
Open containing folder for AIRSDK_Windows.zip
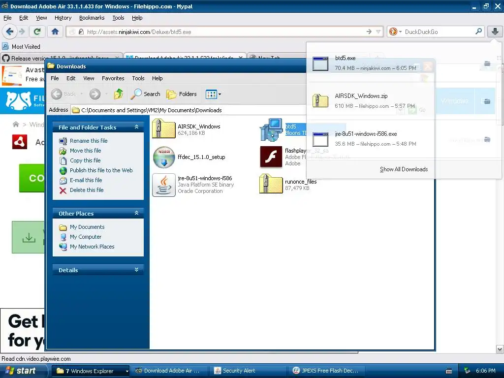(487, 101)
